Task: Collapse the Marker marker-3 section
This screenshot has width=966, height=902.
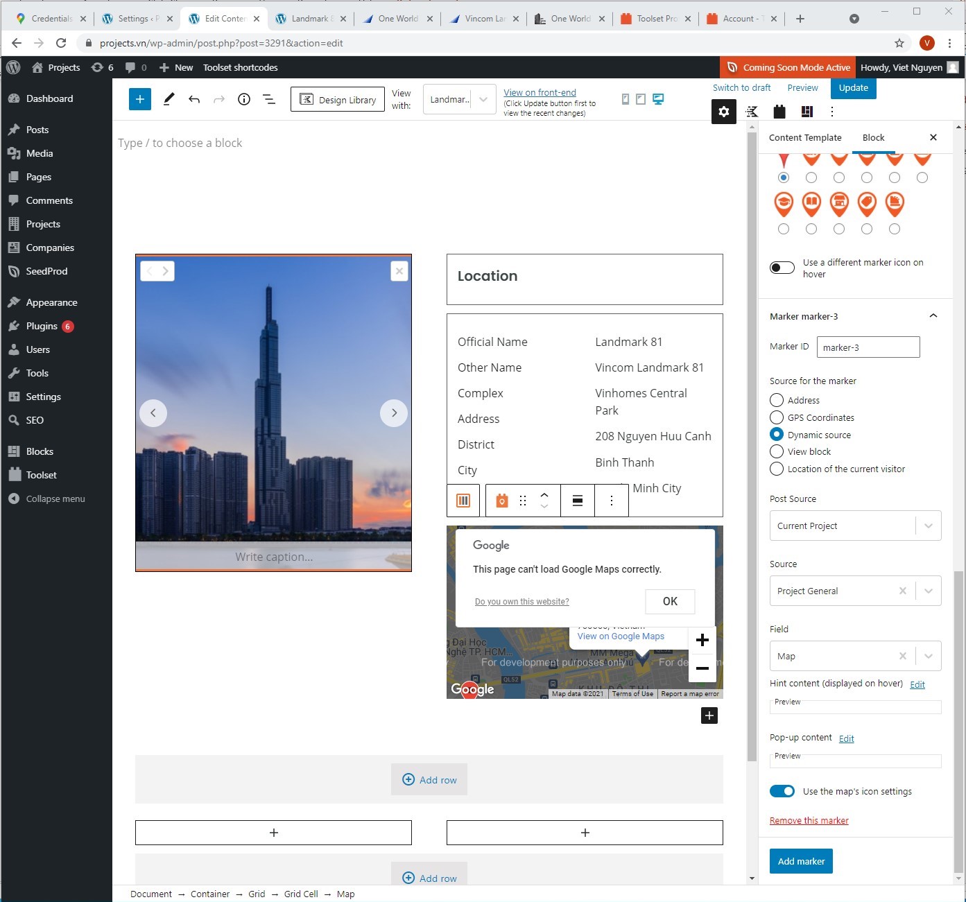Action: pyautogui.click(x=933, y=316)
